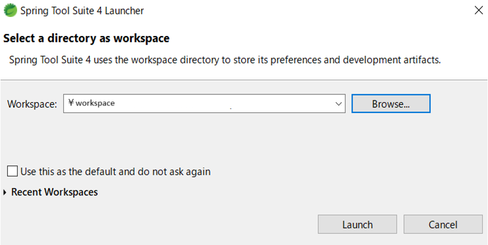Click the description text about preferences and artifacts
488x245 pixels.
pyautogui.click(x=225, y=59)
